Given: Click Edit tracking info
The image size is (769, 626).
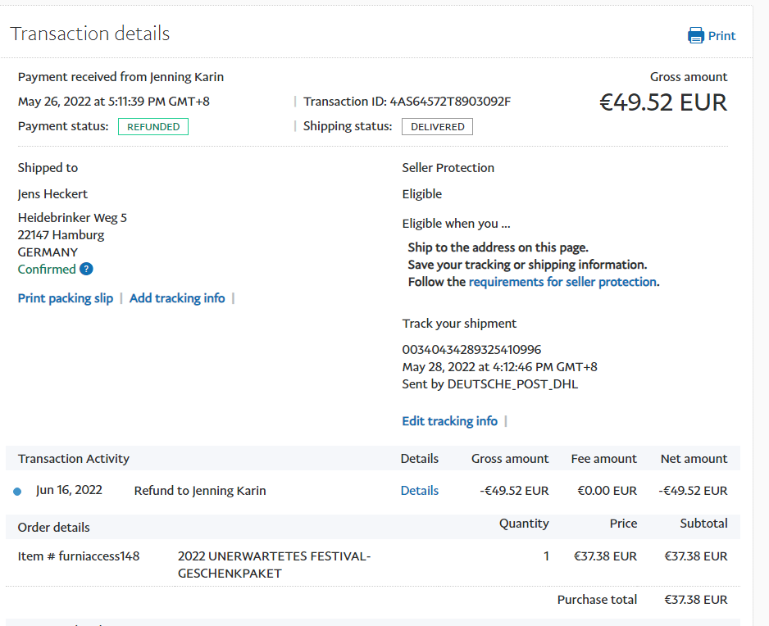Looking at the screenshot, I should tap(449, 421).
